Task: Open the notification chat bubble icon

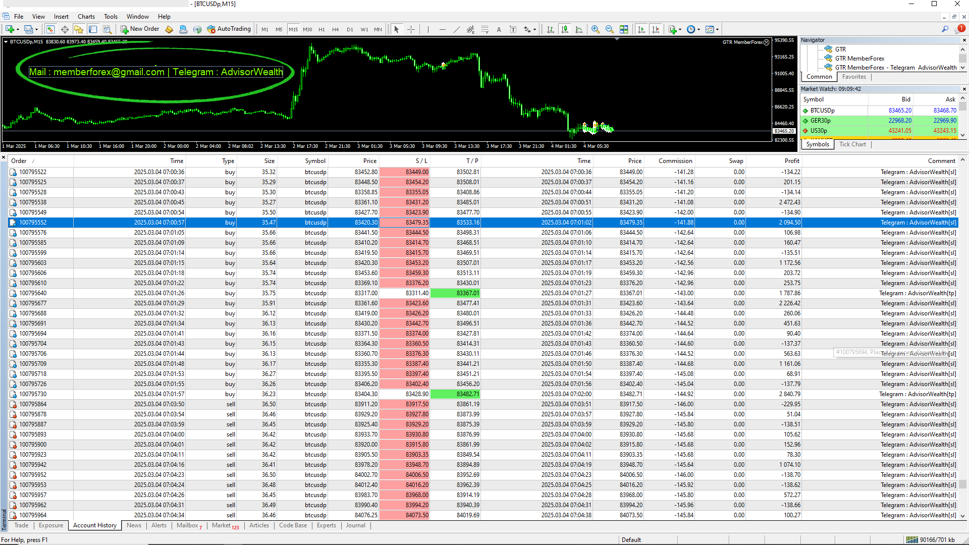Action: click(959, 29)
